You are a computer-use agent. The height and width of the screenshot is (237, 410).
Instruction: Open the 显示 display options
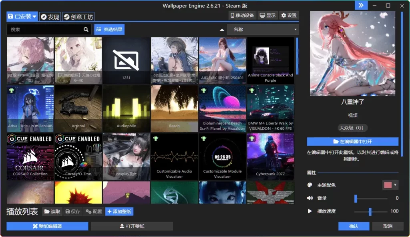pos(267,16)
